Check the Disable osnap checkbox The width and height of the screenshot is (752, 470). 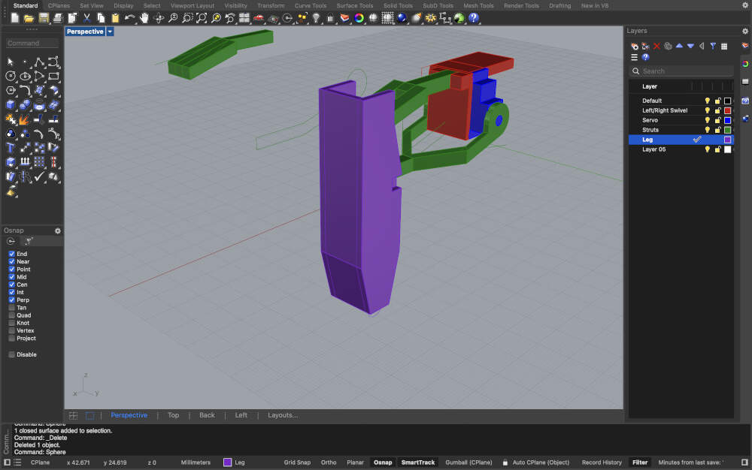coord(11,354)
